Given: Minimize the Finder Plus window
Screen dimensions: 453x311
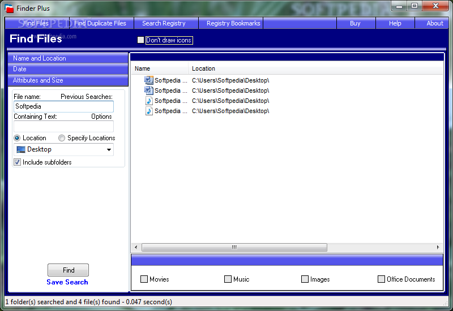Looking at the screenshot, I should 399,6.
